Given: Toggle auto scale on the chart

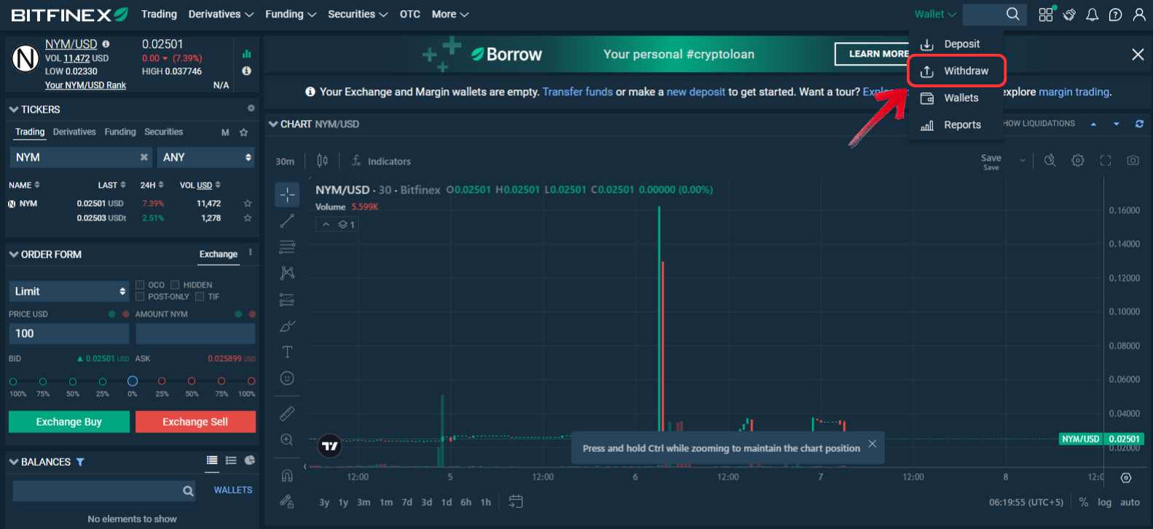Looking at the screenshot, I should 1130,502.
